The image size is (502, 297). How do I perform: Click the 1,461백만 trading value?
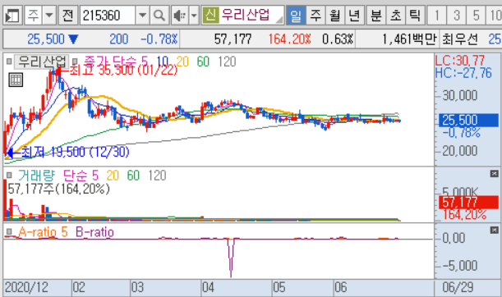[409, 39]
